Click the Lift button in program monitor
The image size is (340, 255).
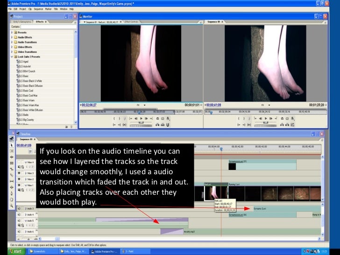click(282, 125)
